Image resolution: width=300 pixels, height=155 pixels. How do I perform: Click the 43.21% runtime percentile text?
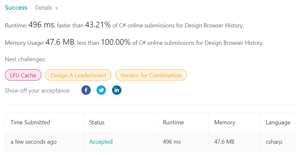tap(98, 25)
